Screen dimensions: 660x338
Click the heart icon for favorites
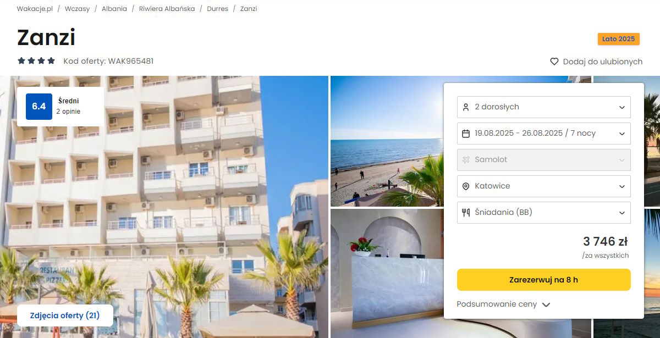click(554, 62)
